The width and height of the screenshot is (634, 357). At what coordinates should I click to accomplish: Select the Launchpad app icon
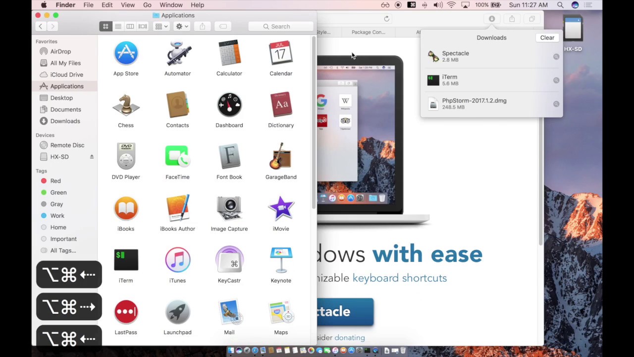coord(177,312)
